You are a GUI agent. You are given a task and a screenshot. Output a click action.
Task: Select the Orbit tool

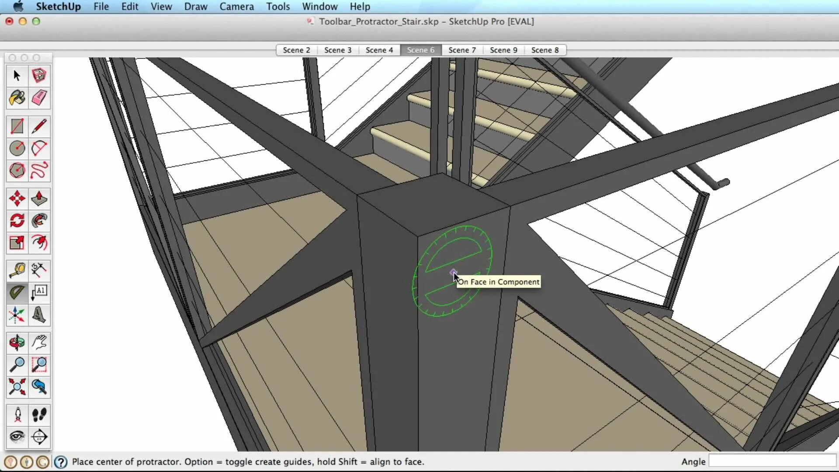click(17, 343)
